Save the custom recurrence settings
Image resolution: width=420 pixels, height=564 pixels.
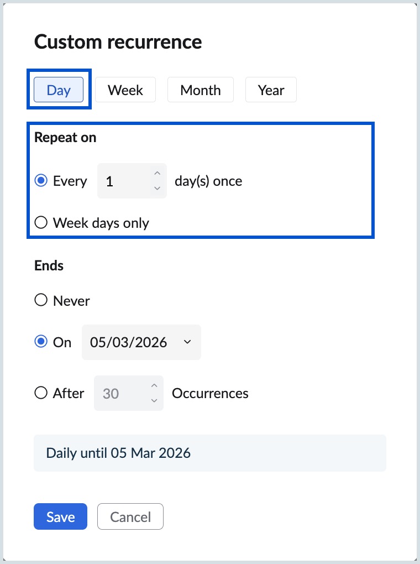click(x=60, y=516)
